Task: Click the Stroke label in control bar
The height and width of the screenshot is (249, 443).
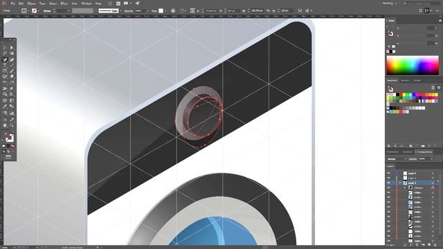Action: [47, 11]
